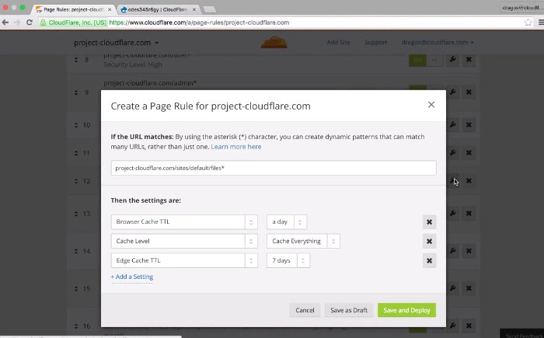Open the Cache Level setting dropdown
This screenshot has height=338, width=544.
pos(184,241)
